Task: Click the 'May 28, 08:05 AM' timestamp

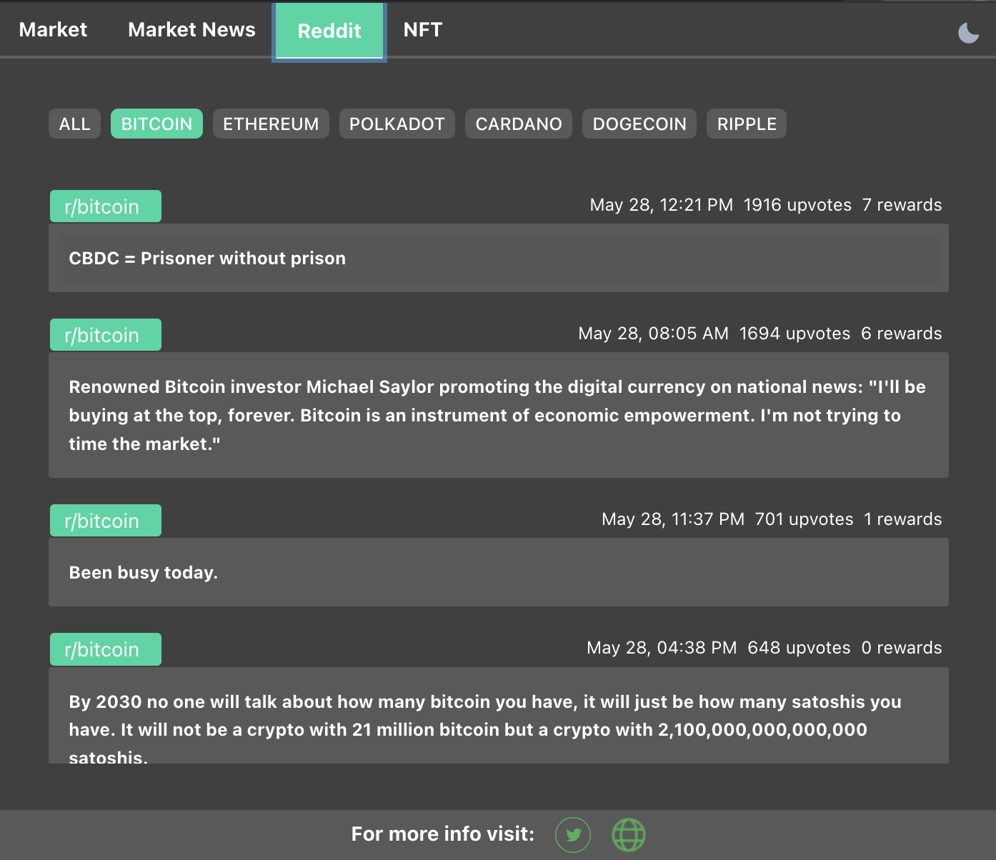Action: coord(653,334)
